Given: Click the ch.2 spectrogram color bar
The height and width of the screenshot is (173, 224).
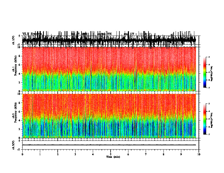Looking at the screenshot, I should (205, 119).
